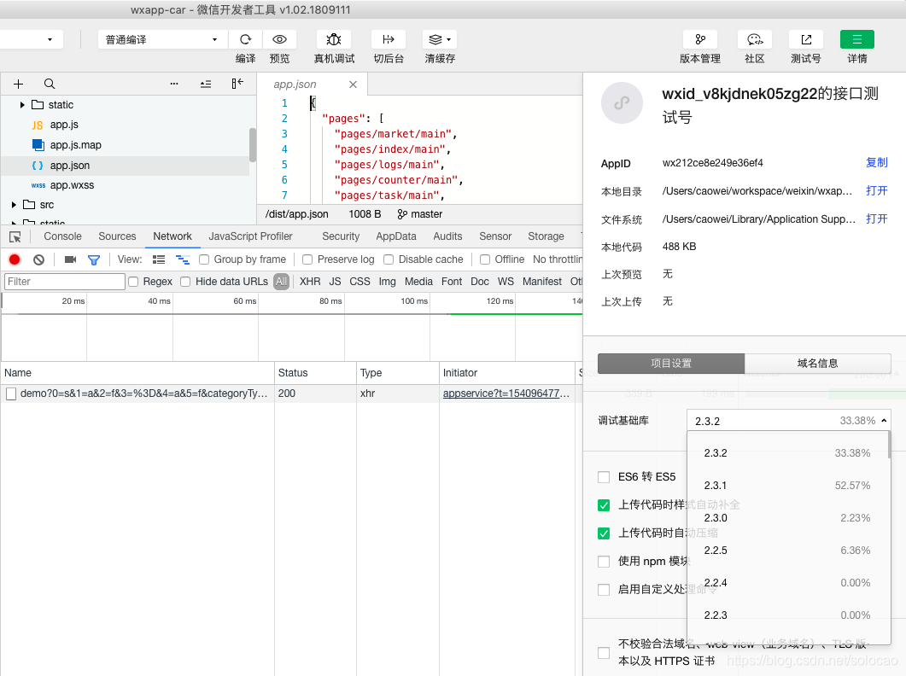
Task: Click 复制 to copy AppID
Action: coord(876,162)
